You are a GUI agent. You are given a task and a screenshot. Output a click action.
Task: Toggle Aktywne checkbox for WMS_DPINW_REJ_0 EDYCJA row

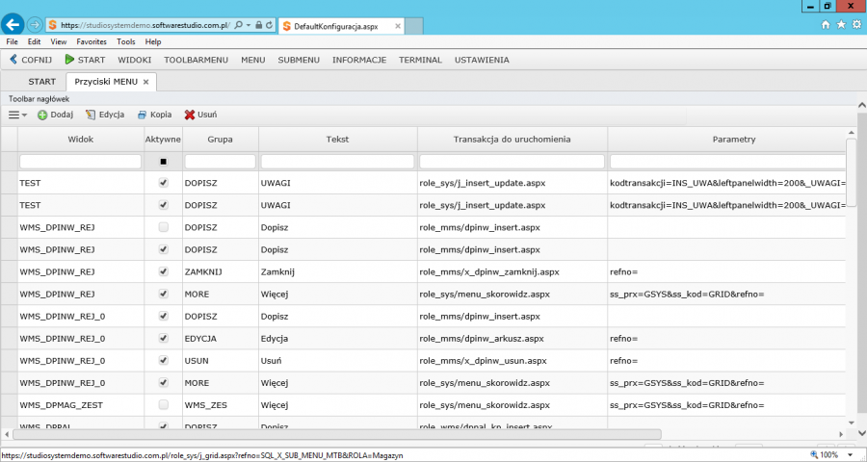tap(163, 338)
